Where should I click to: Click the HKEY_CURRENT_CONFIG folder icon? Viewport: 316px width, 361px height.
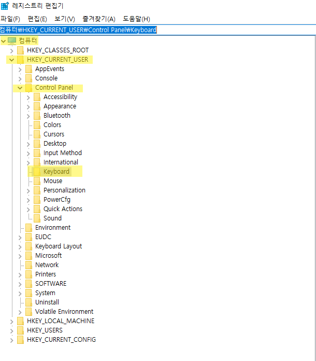point(21,340)
